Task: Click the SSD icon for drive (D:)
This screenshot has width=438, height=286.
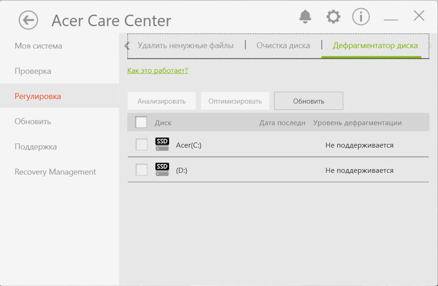Action: click(162, 169)
